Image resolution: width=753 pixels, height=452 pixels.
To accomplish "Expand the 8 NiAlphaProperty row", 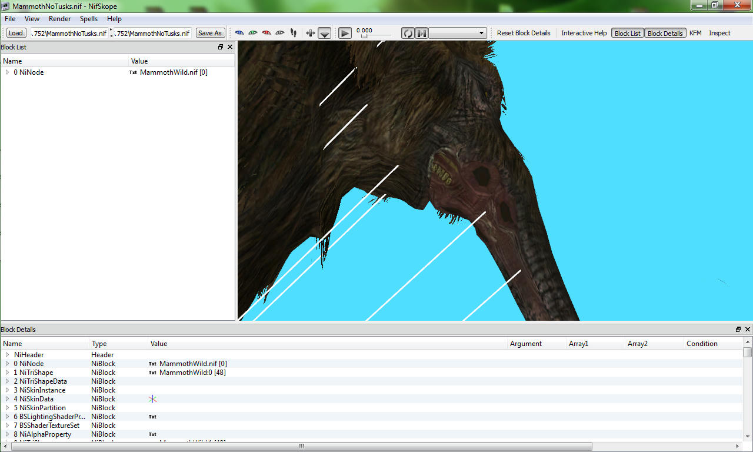I will [7, 434].
